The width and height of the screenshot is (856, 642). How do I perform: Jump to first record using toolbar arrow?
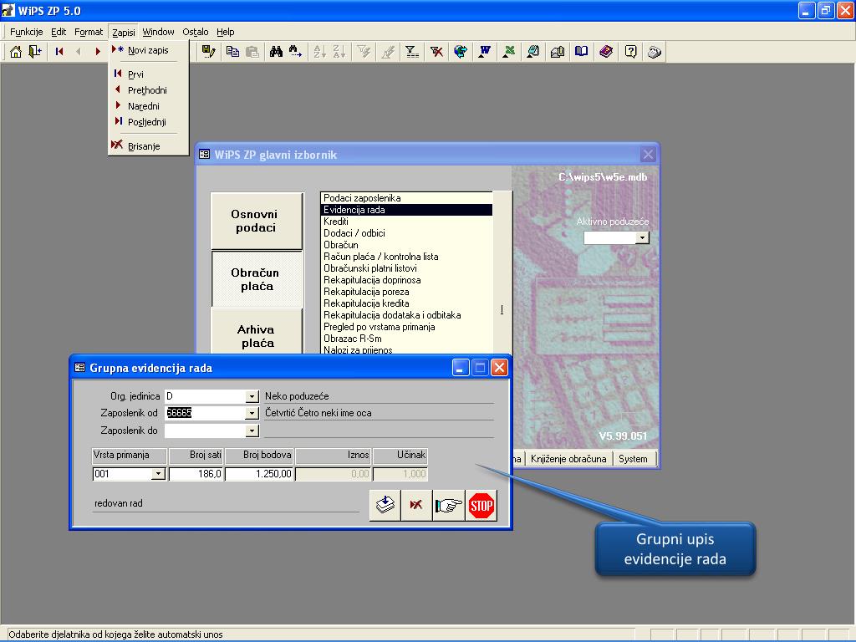[x=59, y=52]
